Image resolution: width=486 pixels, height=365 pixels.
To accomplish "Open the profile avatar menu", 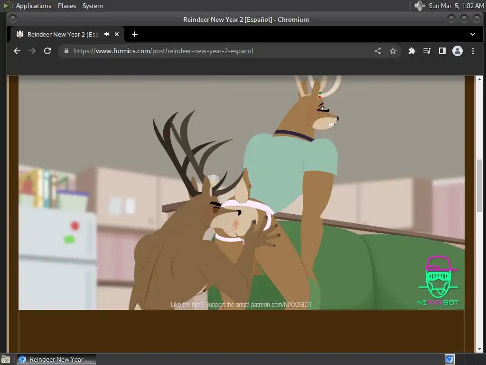I will 458,51.
